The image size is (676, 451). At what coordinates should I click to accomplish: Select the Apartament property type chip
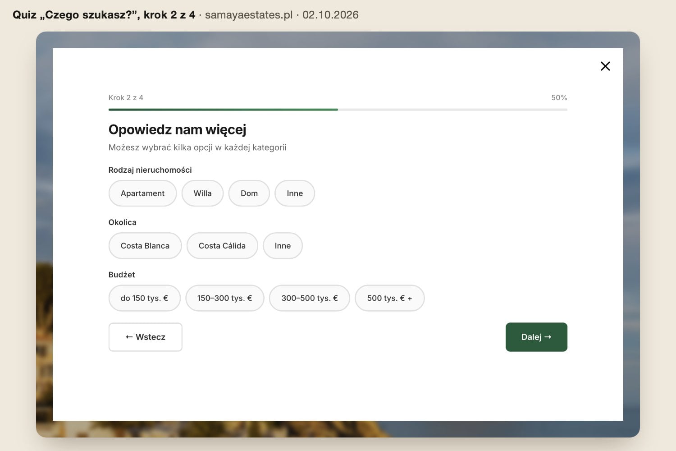click(x=142, y=193)
